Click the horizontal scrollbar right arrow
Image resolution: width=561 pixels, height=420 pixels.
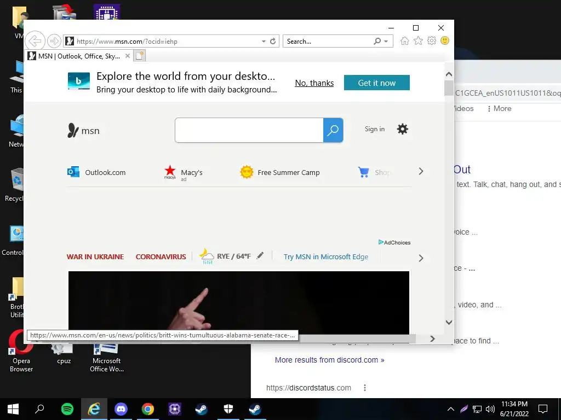click(x=433, y=339)
